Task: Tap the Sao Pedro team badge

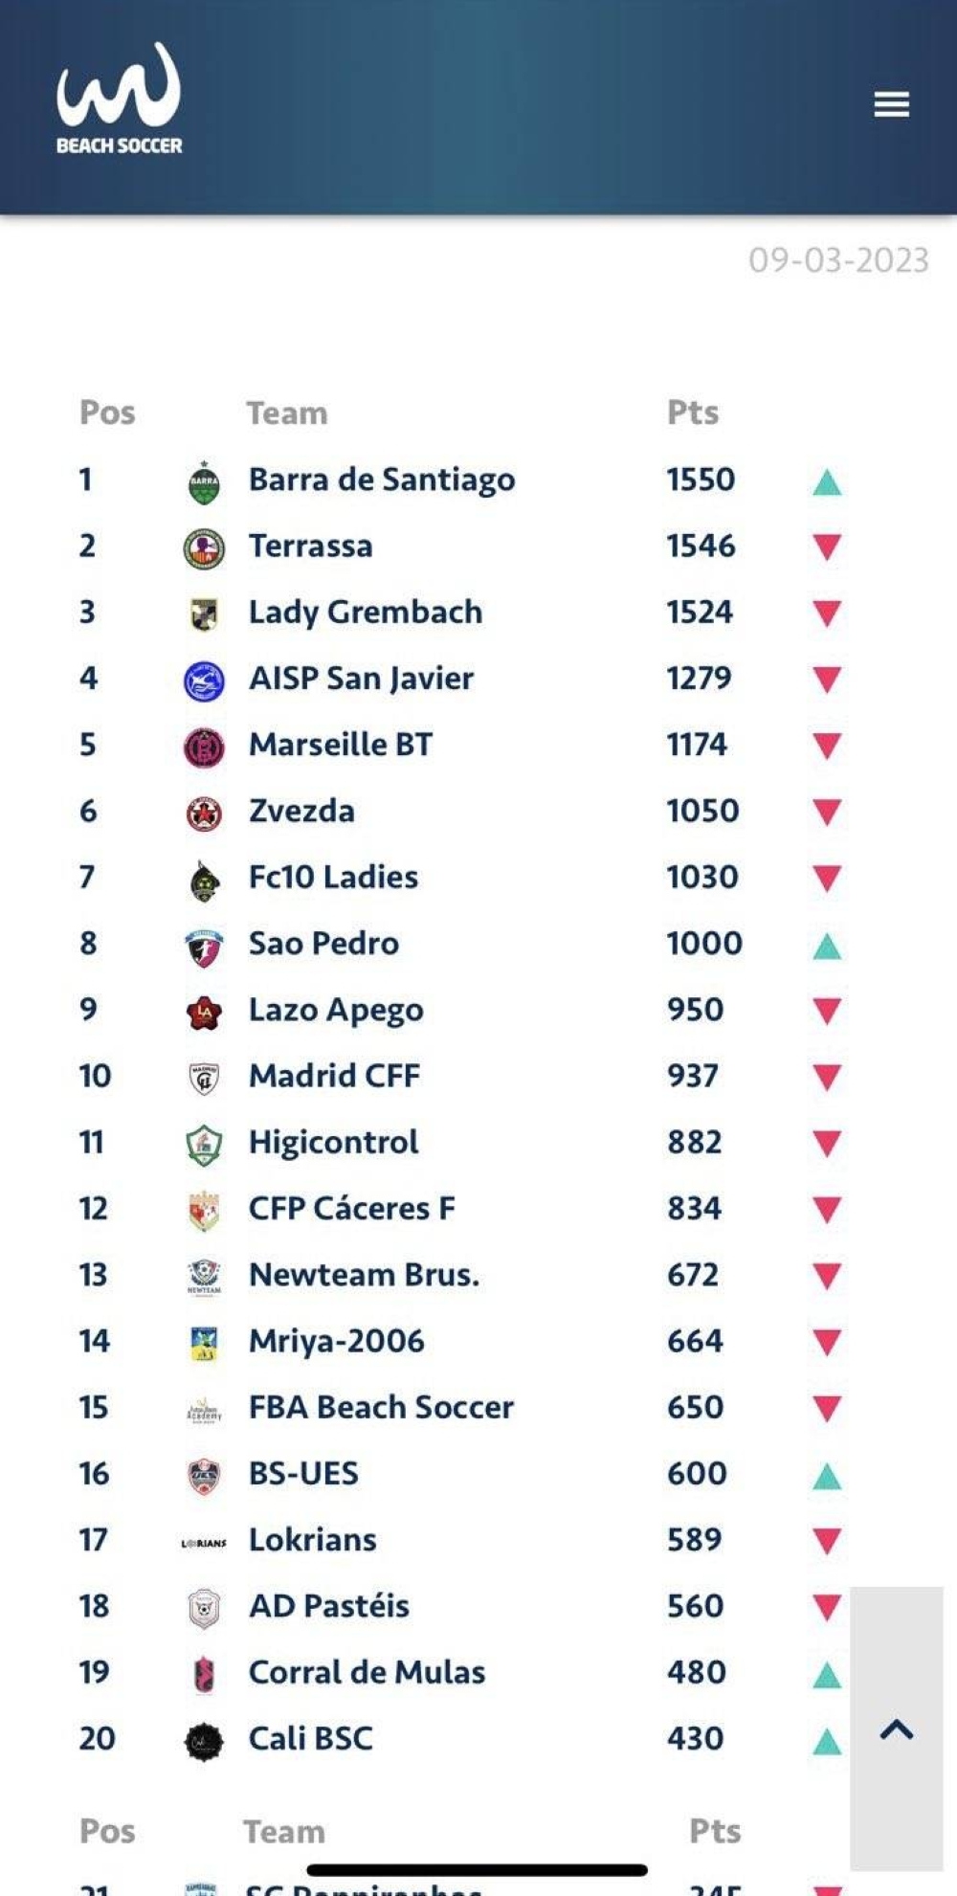Action: (x=204, y=946)
